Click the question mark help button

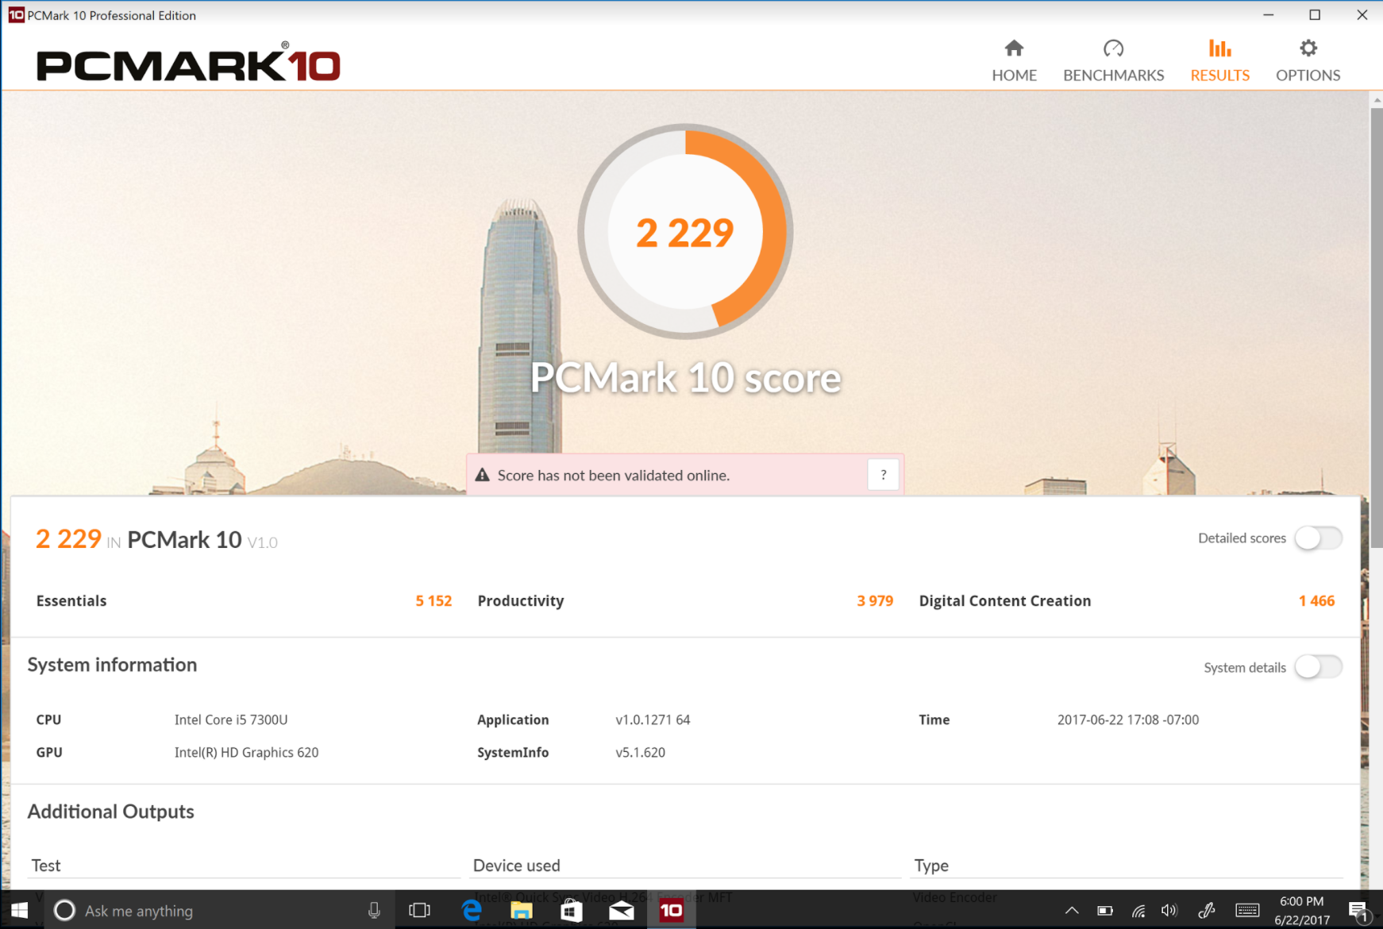(883, 475)
